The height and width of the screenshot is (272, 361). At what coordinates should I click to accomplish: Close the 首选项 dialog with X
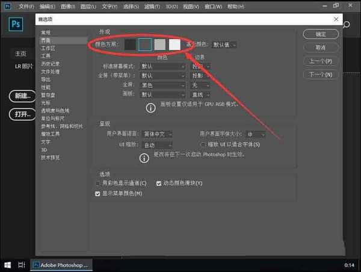[x=336, y=20]
